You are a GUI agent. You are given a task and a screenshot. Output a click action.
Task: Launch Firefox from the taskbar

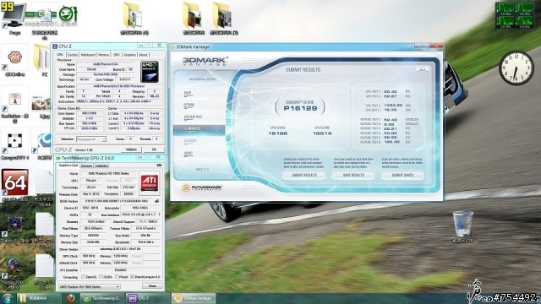71,298
